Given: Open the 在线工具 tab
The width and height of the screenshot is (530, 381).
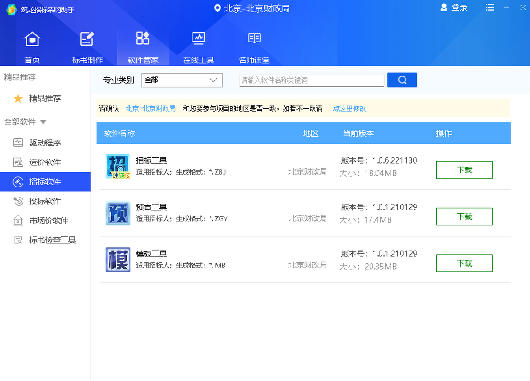Looking at the screenshot, I should (x=199, y=48).
